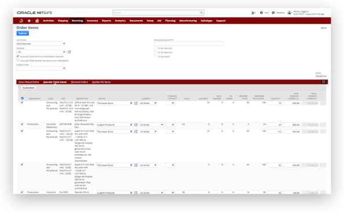Open the SuiteApps menu
344x212 pixels.
click(206, 21)
